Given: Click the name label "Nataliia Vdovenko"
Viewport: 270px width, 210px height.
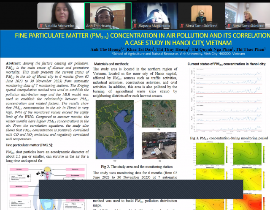Looking at the screenshot, I should point(59,26).
